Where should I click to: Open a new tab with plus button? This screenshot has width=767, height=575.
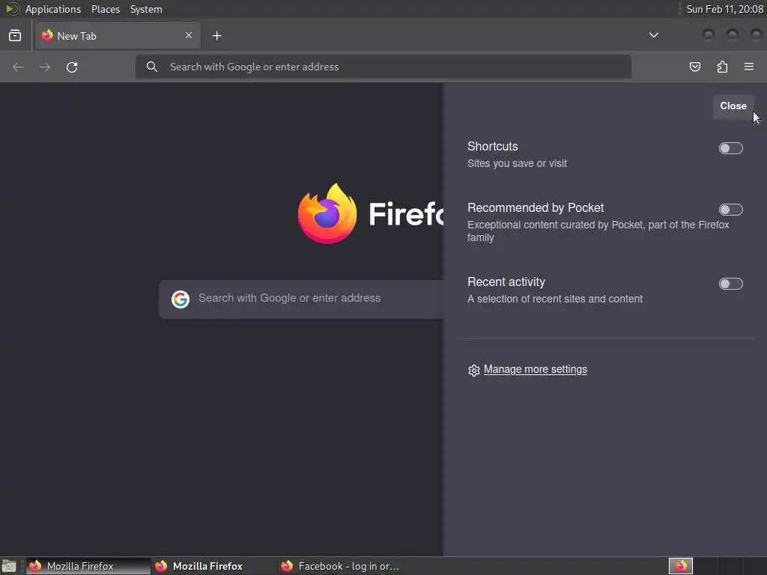pyautogui.click(x=216, y=36)
